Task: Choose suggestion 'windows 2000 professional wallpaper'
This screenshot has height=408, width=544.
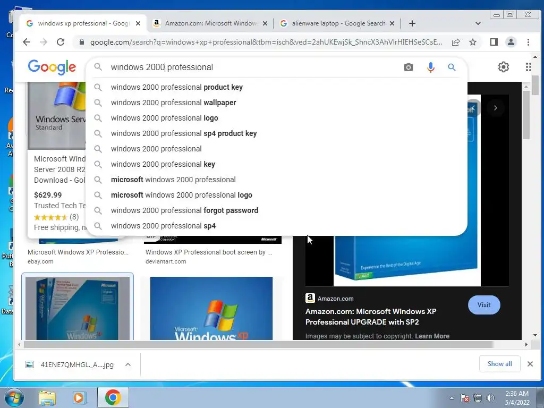Action: click(276, 103)
